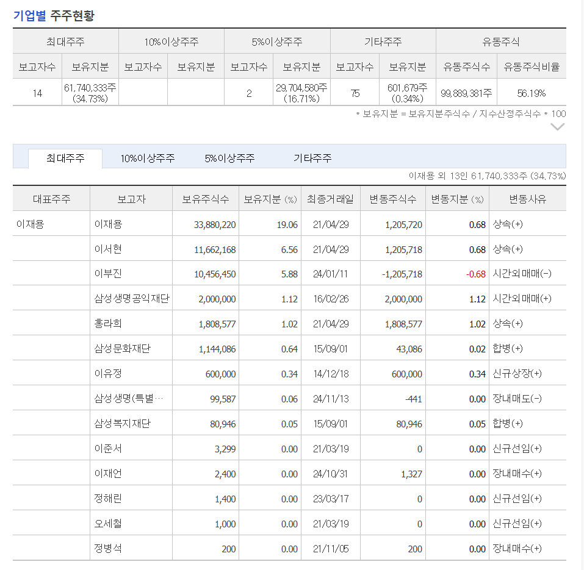
Task: Click the red -0.68 change value
Action: [475, 274]
